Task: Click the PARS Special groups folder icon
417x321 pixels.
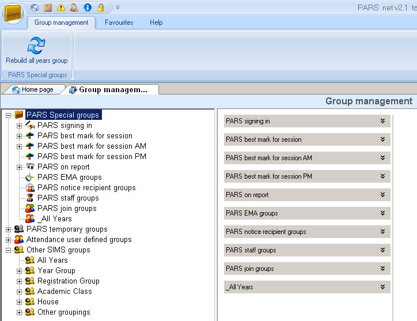Action: click(x=19, y=115)
